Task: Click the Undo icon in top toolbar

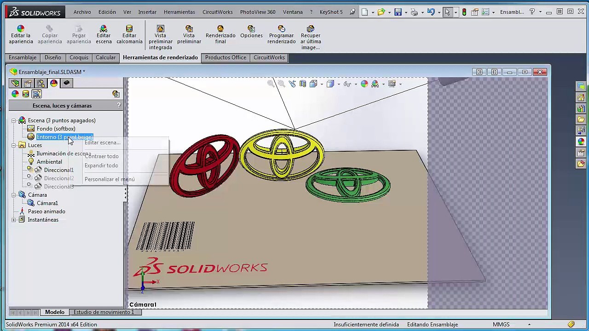Action: click(431, 12)
